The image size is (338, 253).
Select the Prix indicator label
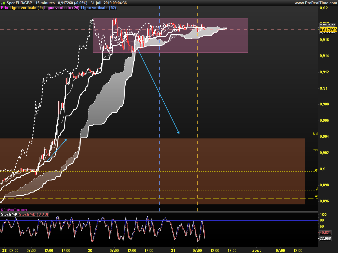point(5,8)
